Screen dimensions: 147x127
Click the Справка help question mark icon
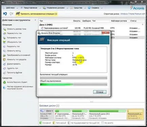[x=89, y=8]
